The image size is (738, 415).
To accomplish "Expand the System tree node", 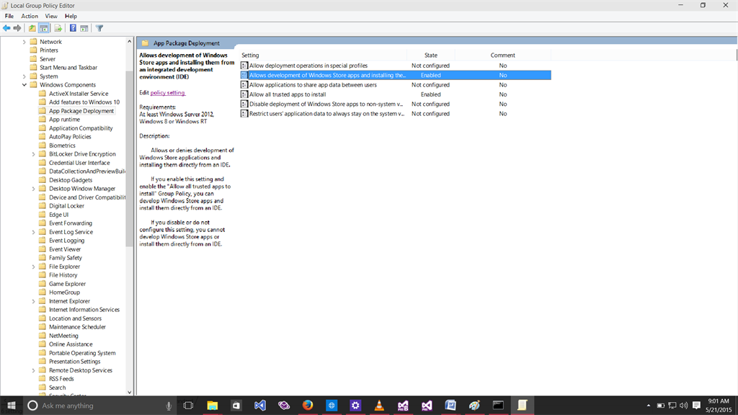I will point(24,76).
